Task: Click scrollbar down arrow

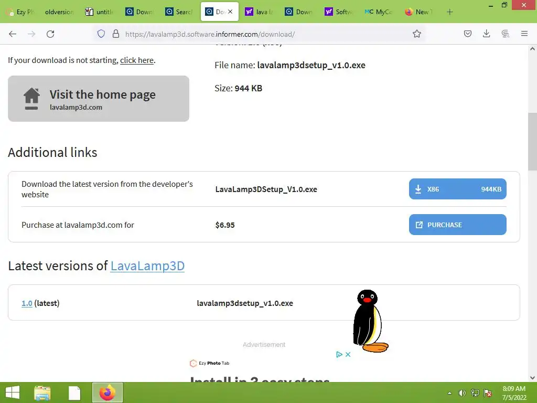Action: pos(532,378)
